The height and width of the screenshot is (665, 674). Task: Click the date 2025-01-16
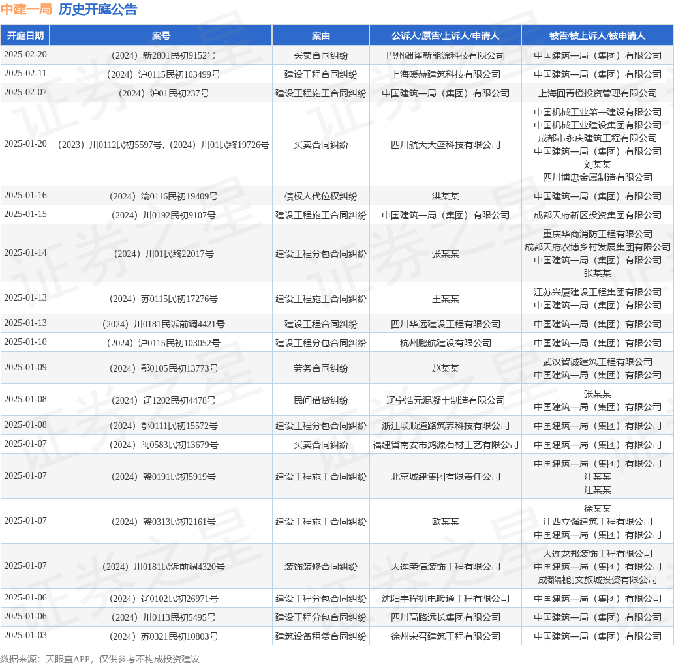[25, 195]
